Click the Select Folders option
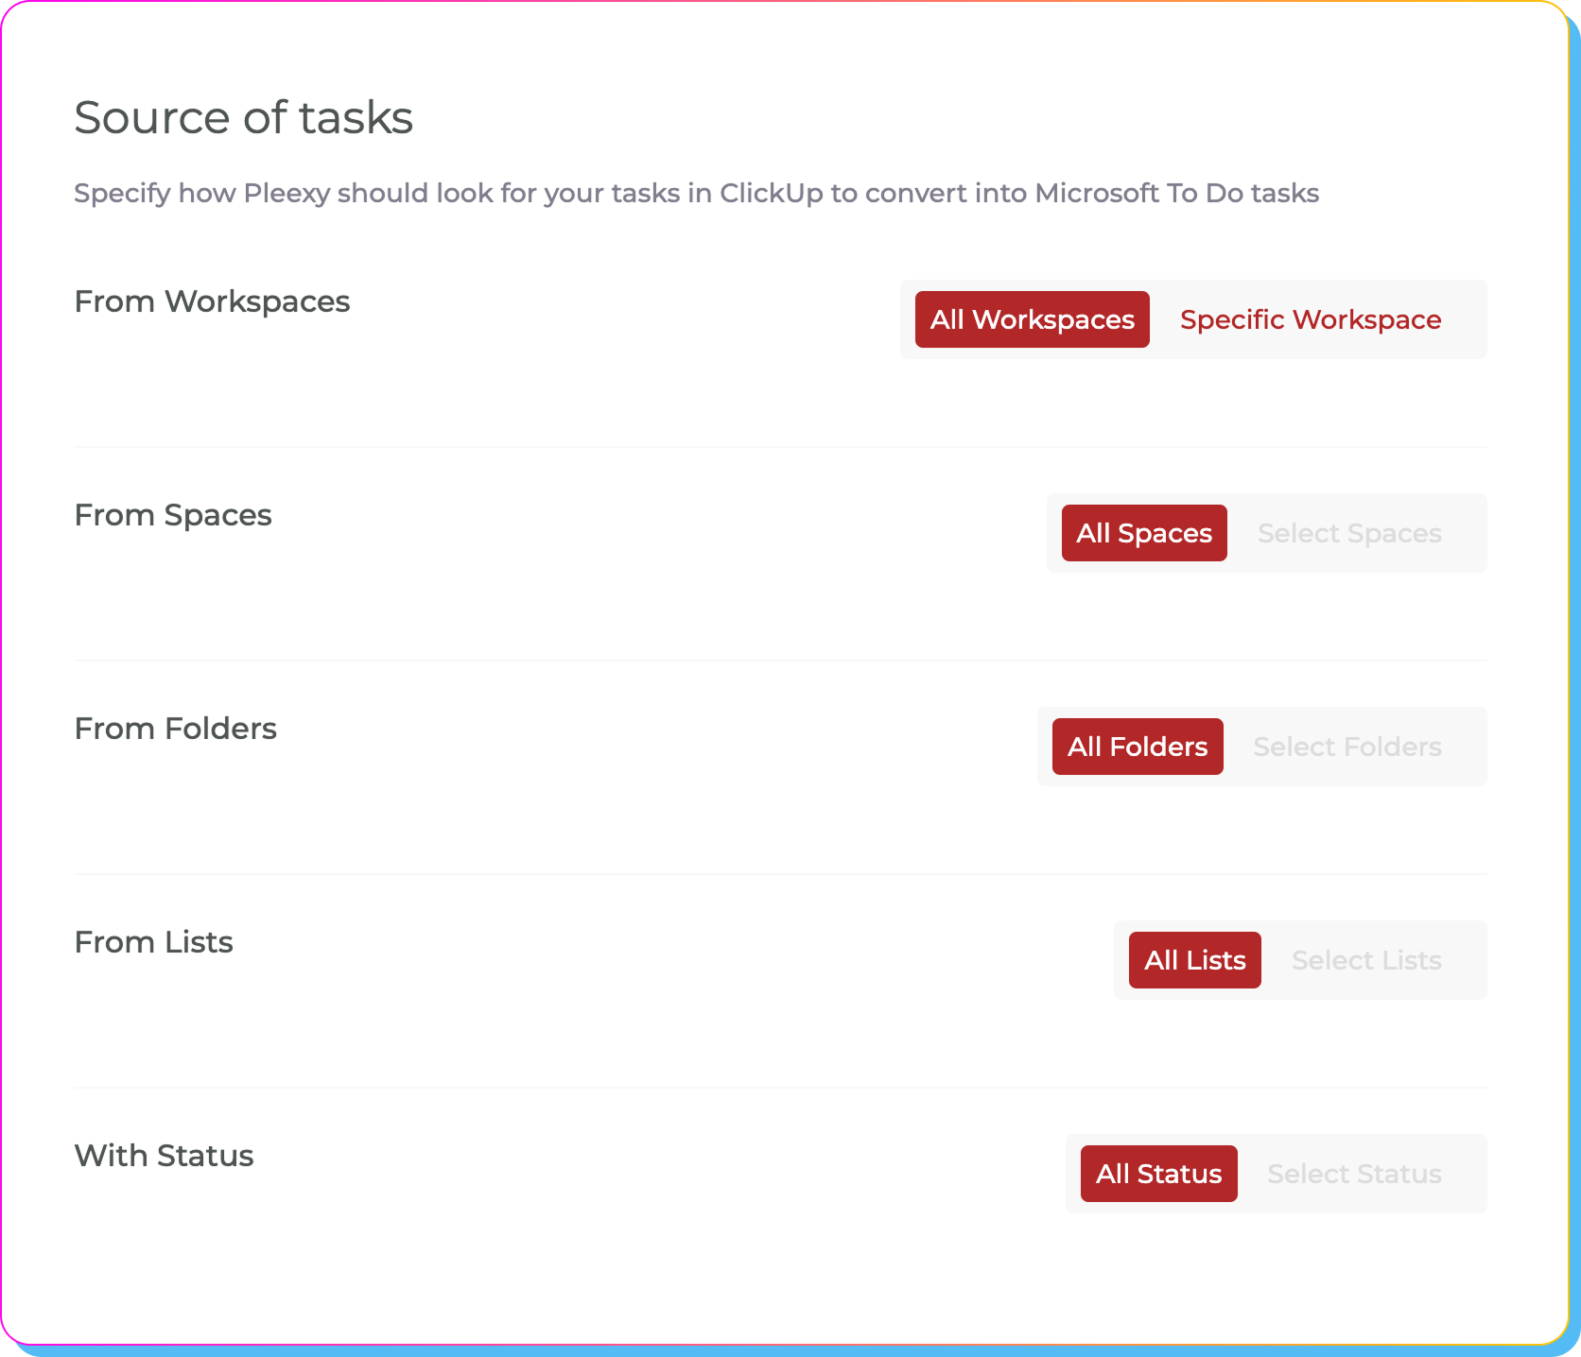Viewport: 1581px width, 1357px height. point(1347,747)
